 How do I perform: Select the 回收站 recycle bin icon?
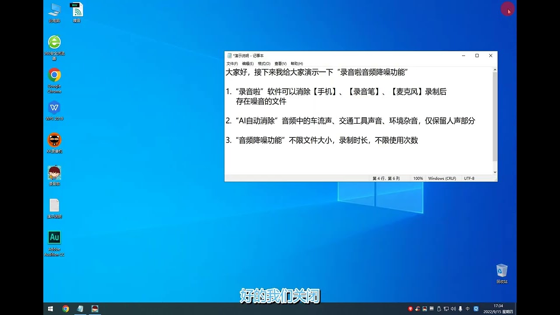coord(502,273)
